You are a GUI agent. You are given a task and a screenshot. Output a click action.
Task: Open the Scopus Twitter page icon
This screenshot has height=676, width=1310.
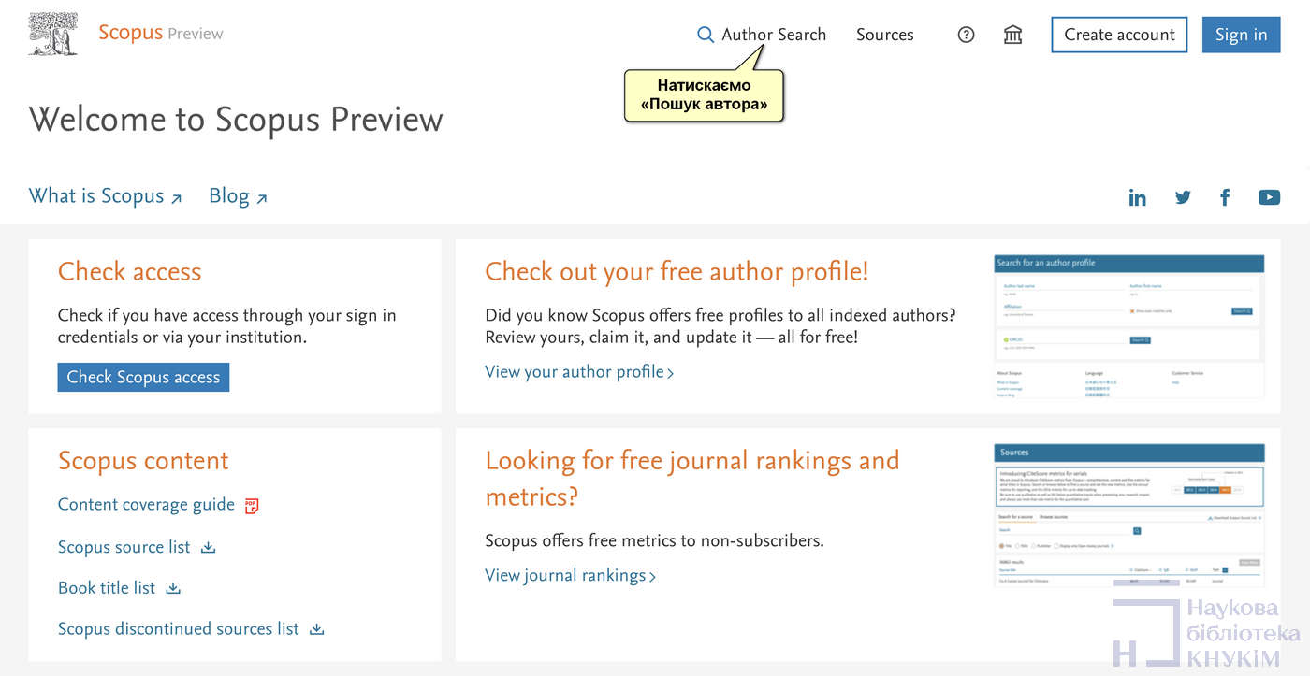[1183, 197]
